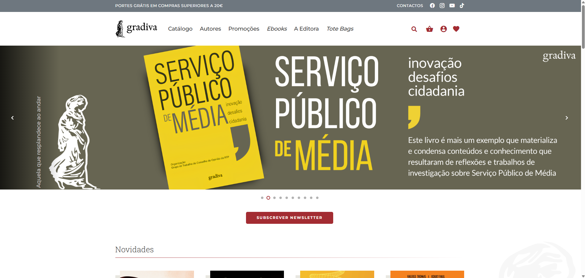Screen dimensions: 585x278
Task: Click the large Serviço Público de Média banner title
Action: [x=326, y=113]
